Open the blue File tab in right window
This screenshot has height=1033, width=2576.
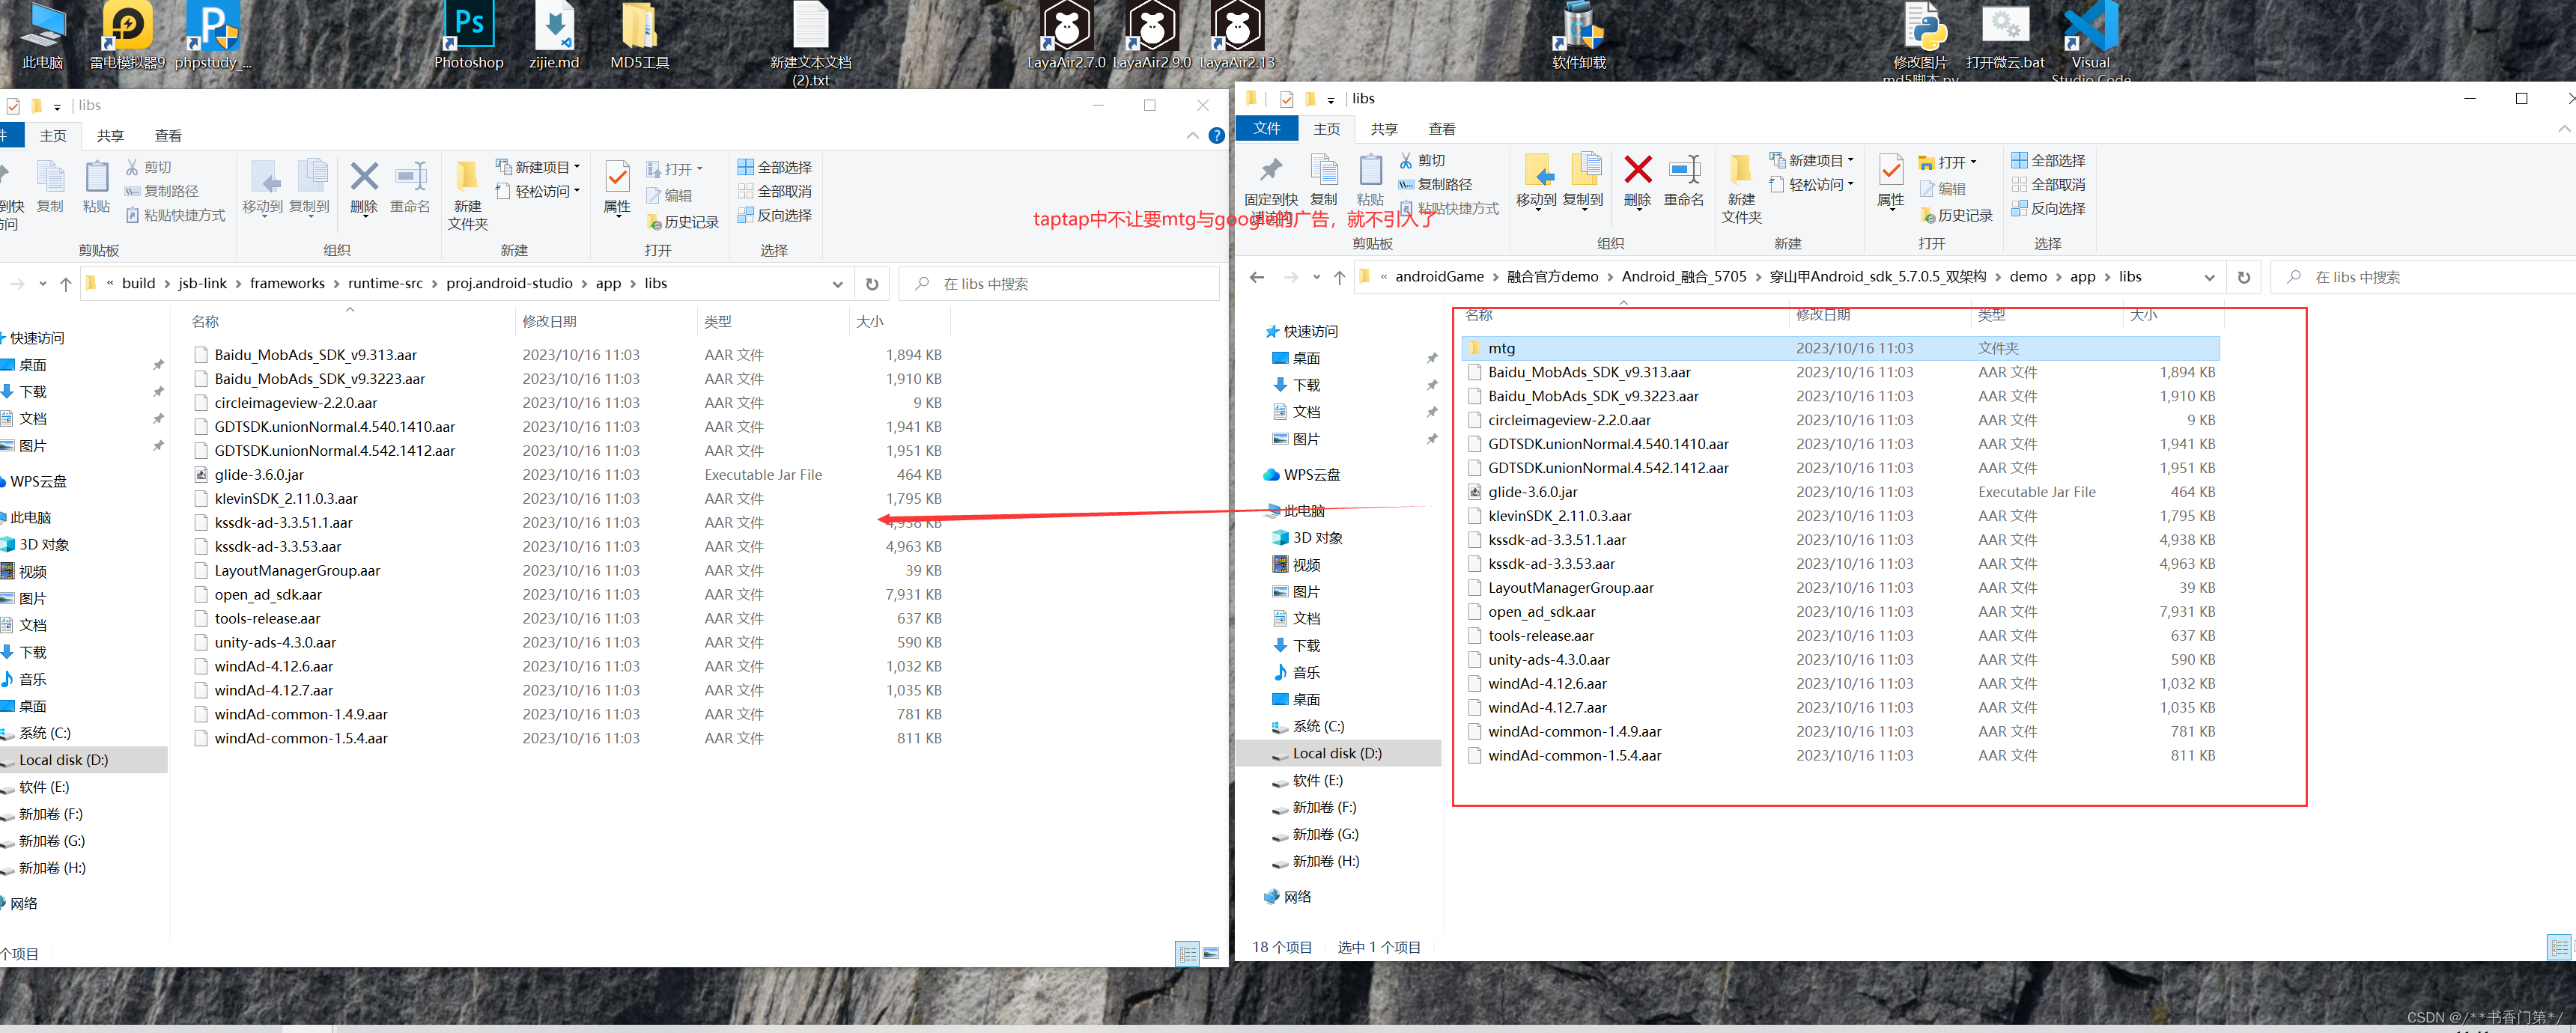click(1266, 128)
